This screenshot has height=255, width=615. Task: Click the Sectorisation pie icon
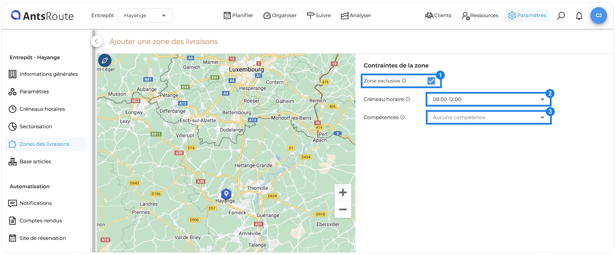(x=12, y=126)
